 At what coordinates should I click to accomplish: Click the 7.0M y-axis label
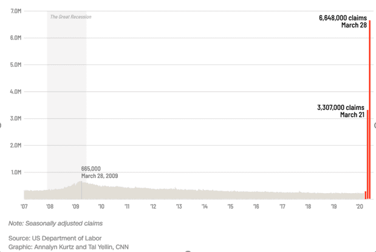16,11
